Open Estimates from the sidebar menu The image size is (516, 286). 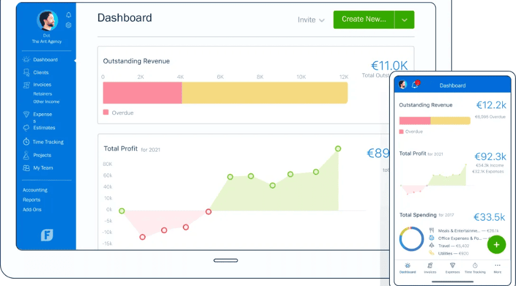click(44, 128)
